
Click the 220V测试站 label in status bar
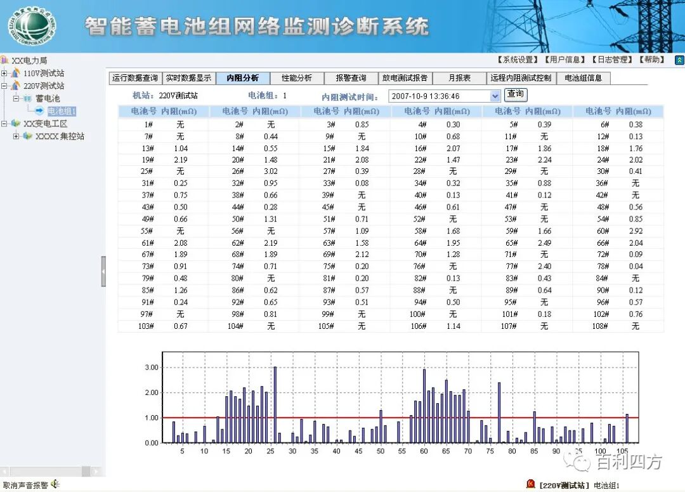click(x=564, y=486)
